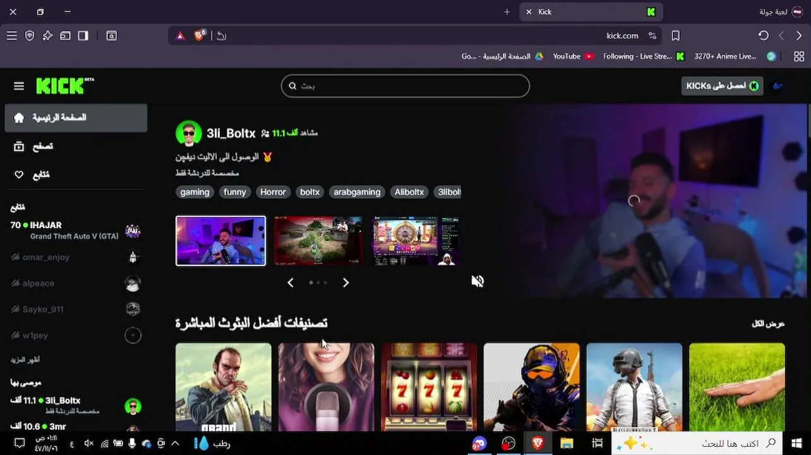Open Brave VPN shield toolbar icon
Viewport: 811px width, 455px height.
pyautogui.click(x=30, y=36)
